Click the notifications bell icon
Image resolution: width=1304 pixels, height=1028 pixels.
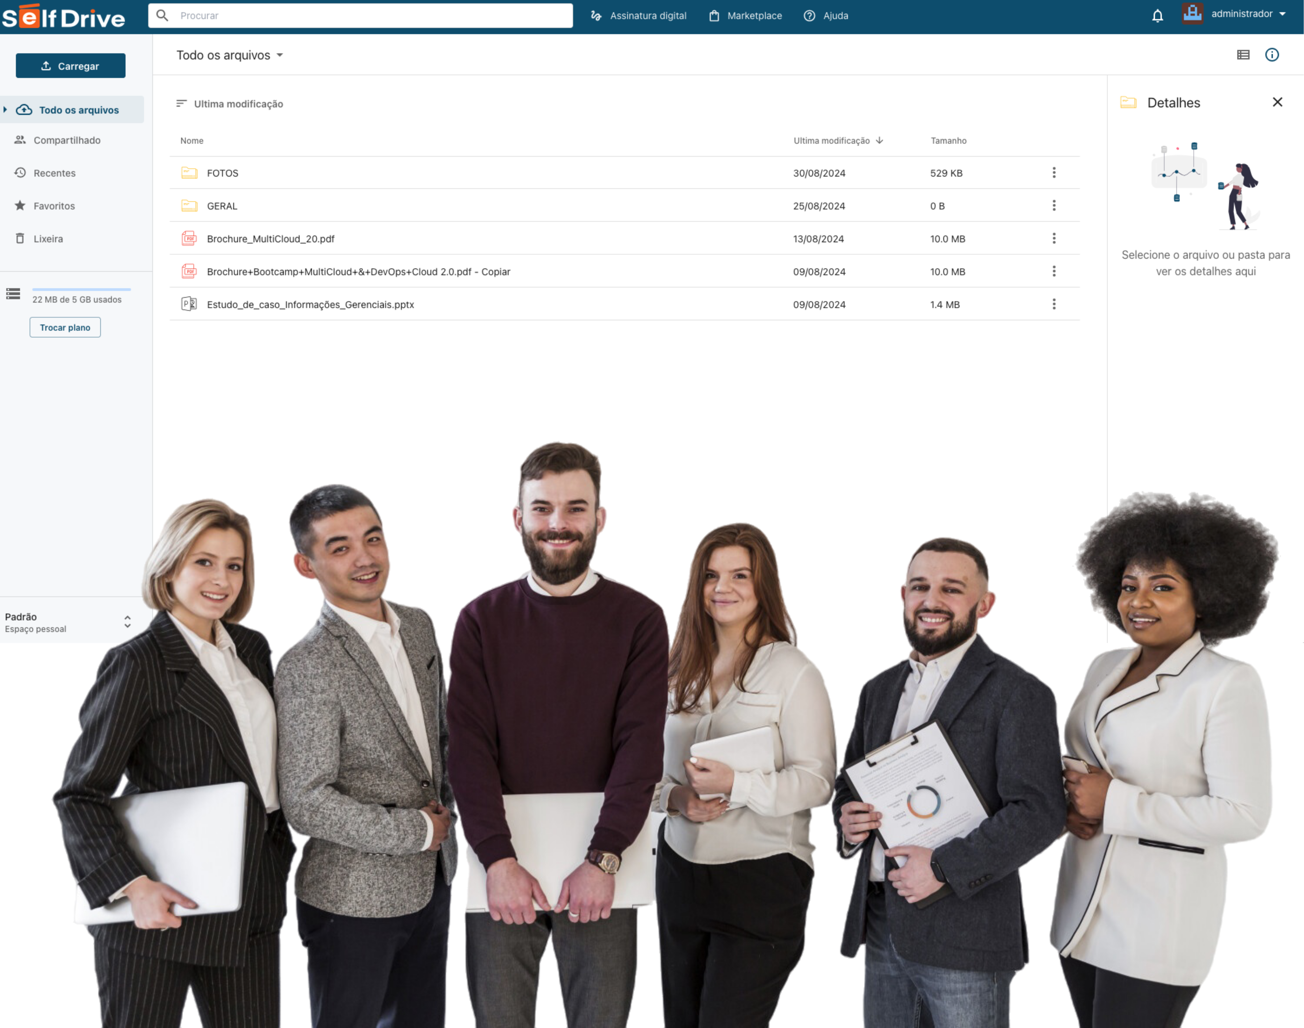click(x=1157, y=15)
